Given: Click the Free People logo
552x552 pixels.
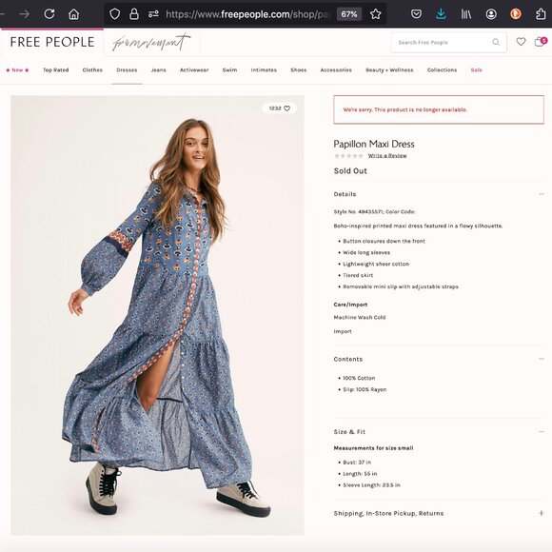Looking at the screenshot, I should point(52,42).
